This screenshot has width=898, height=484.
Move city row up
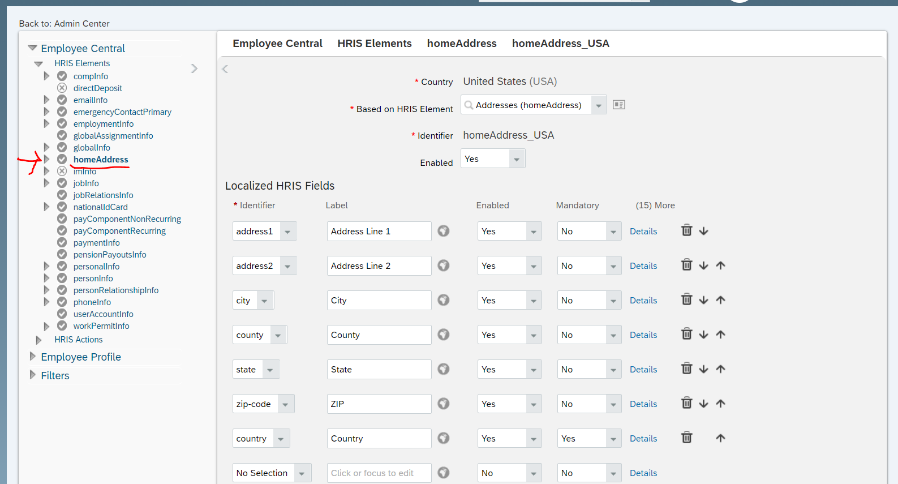[x=720, y=300]
